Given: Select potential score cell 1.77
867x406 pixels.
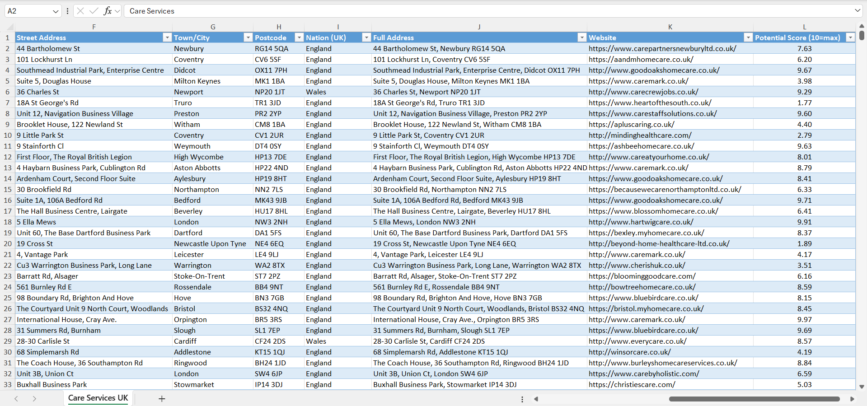Looking at the screenshot, I should 804,103.
